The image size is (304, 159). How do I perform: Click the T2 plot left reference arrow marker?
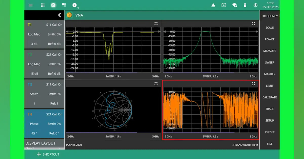coord(164,32)
